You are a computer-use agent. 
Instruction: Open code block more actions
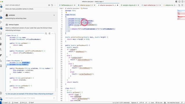click(x=53, y=34)
